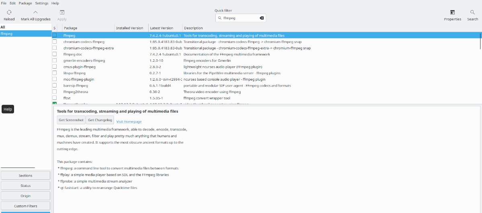Select the libspa-ffmpeg package name
The height and width of the screenshot is (213, 482).
[74, 73]
